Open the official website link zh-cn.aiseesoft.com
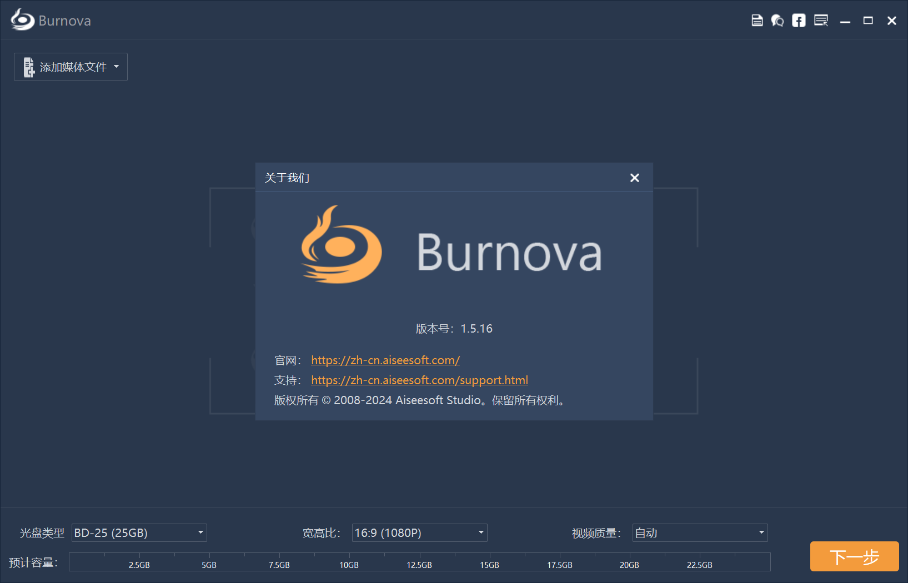Image resolution: width=908 pixels, height=583 pixels. coord(385,360)
